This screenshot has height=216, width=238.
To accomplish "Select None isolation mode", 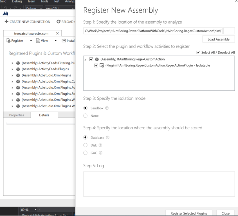I will click(x=86, y=116).
